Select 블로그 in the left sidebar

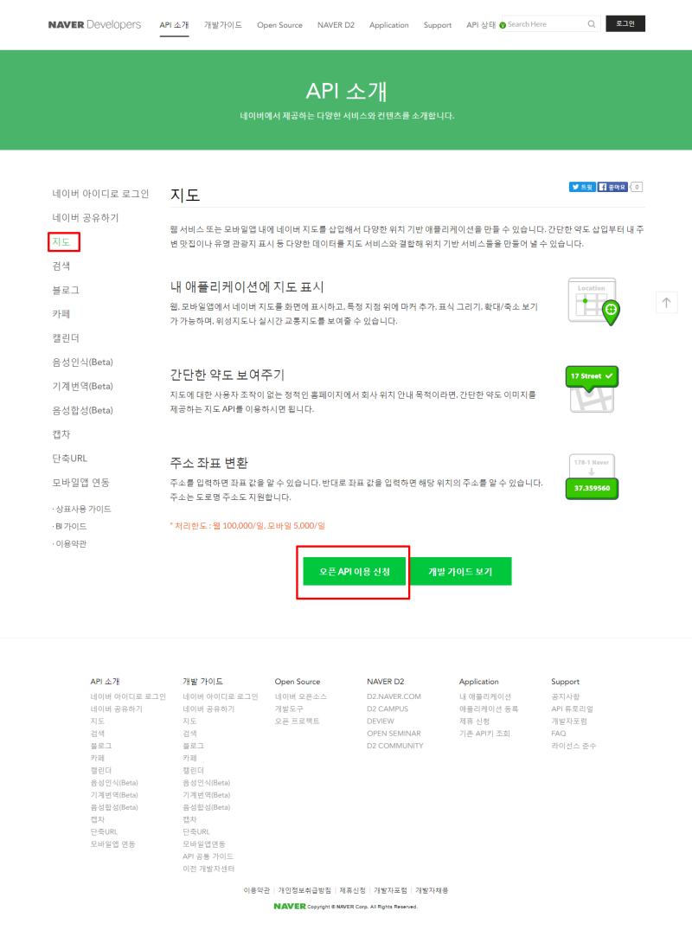tap(66, 290)
